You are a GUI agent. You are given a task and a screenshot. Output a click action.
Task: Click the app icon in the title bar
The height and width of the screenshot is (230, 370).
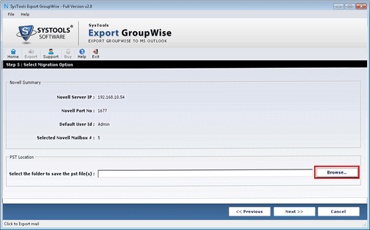(x=5, y=5)
